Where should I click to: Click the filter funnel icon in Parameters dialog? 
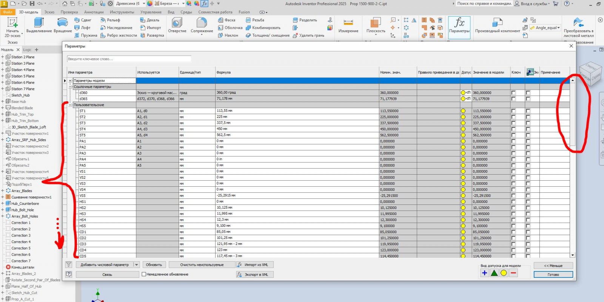[x=69, y=265]
